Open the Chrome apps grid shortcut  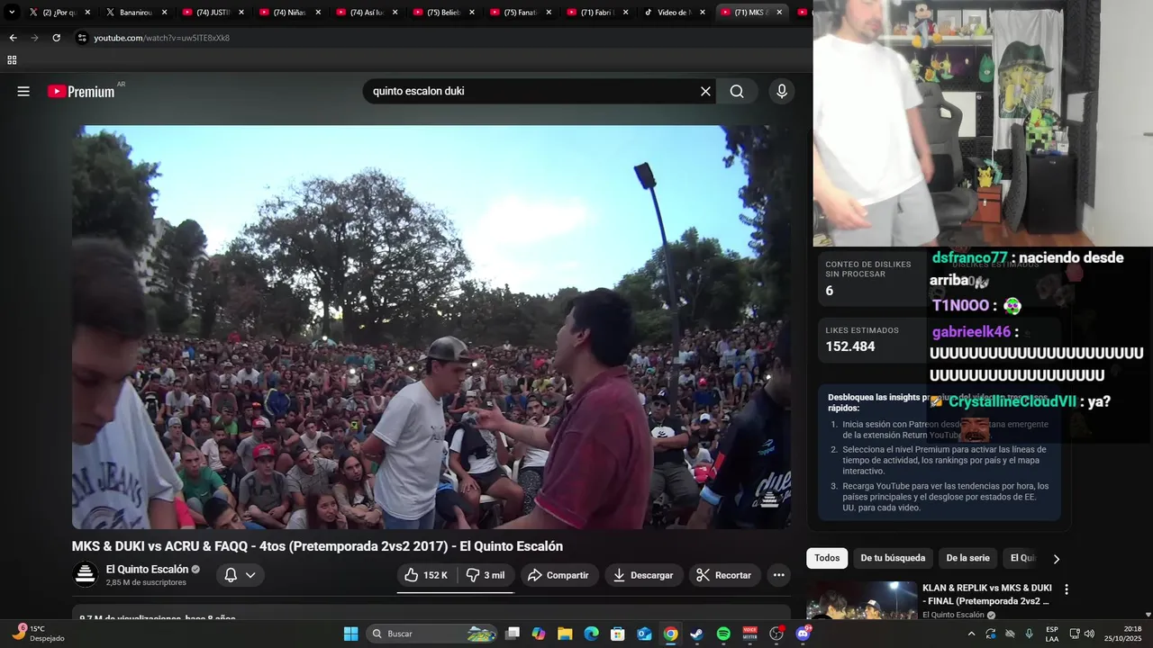(x=12, y=60)
